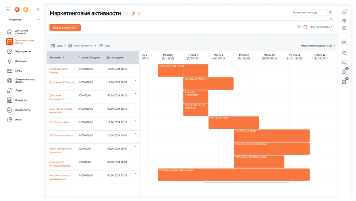
Task: Run command with the play arrow button
Action: click(331, 12)
